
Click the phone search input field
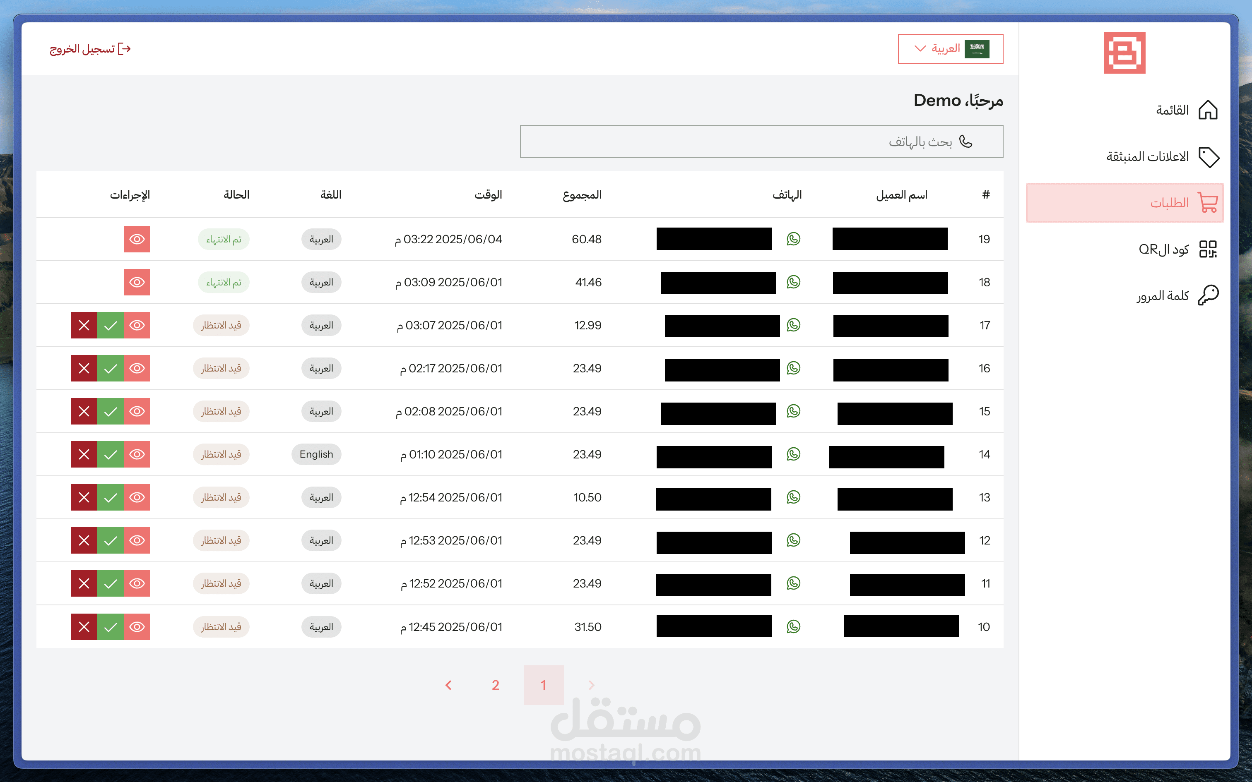pos(761,141)
